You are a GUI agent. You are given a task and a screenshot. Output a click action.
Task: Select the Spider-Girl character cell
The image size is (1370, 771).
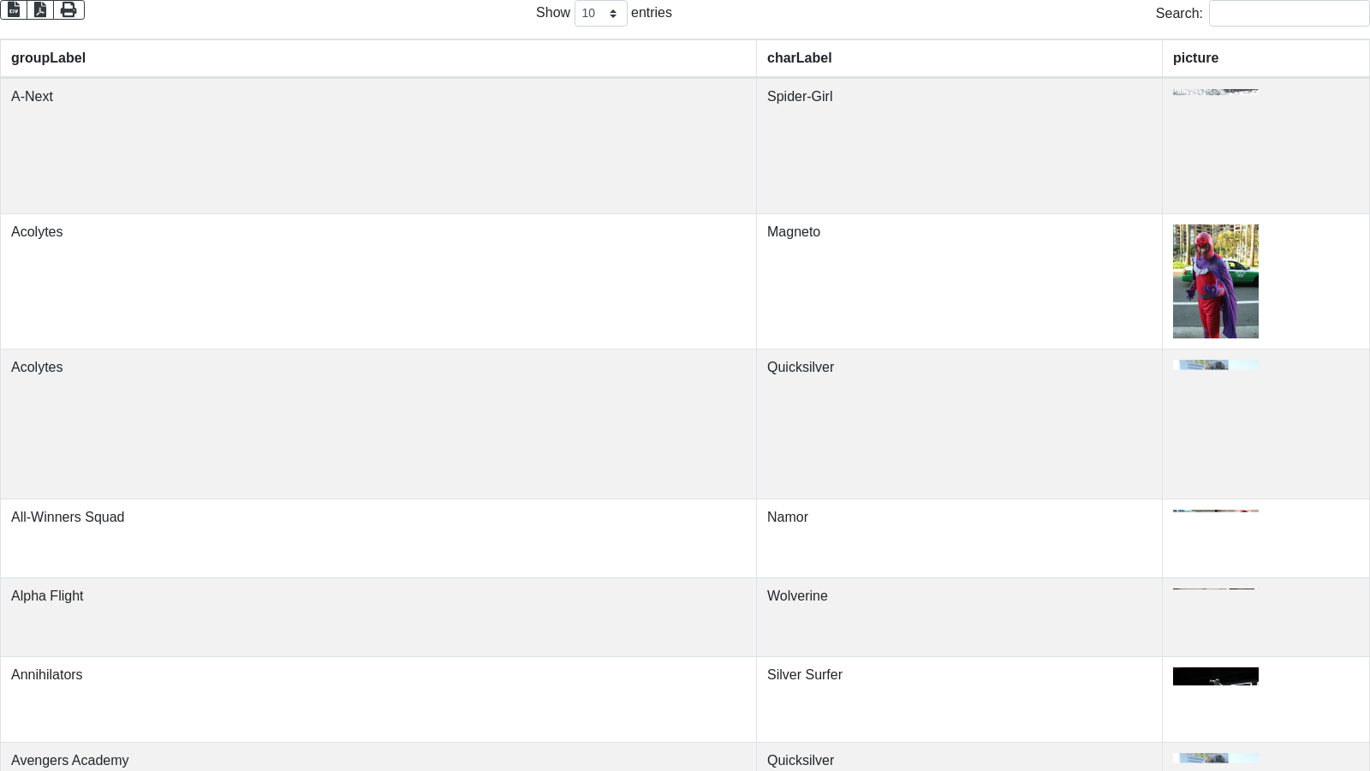click(959, 146)
